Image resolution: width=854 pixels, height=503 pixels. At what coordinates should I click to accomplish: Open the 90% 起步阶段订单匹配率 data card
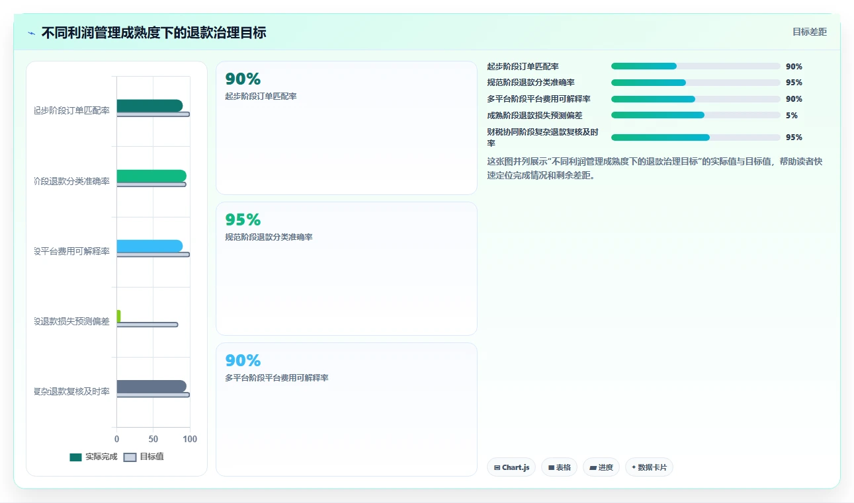[x=347, y=128]
